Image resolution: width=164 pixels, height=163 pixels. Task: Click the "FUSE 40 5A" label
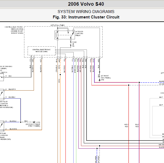(x=74, y=44)
